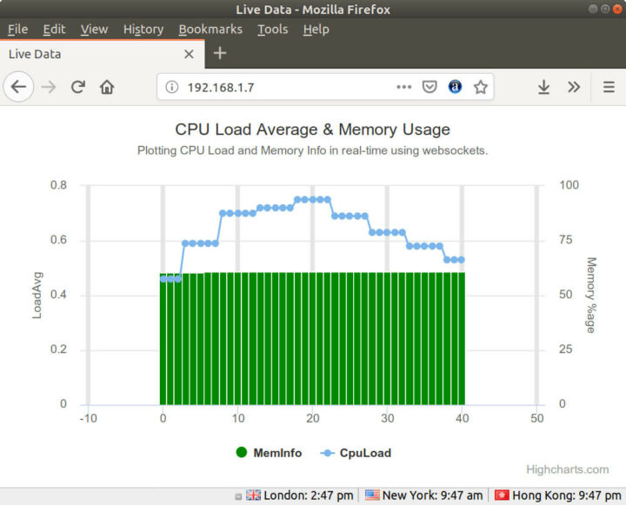The width and height of the screenshot is (626, 505).
Task: Open the Help menu
Action: (316, 30)
